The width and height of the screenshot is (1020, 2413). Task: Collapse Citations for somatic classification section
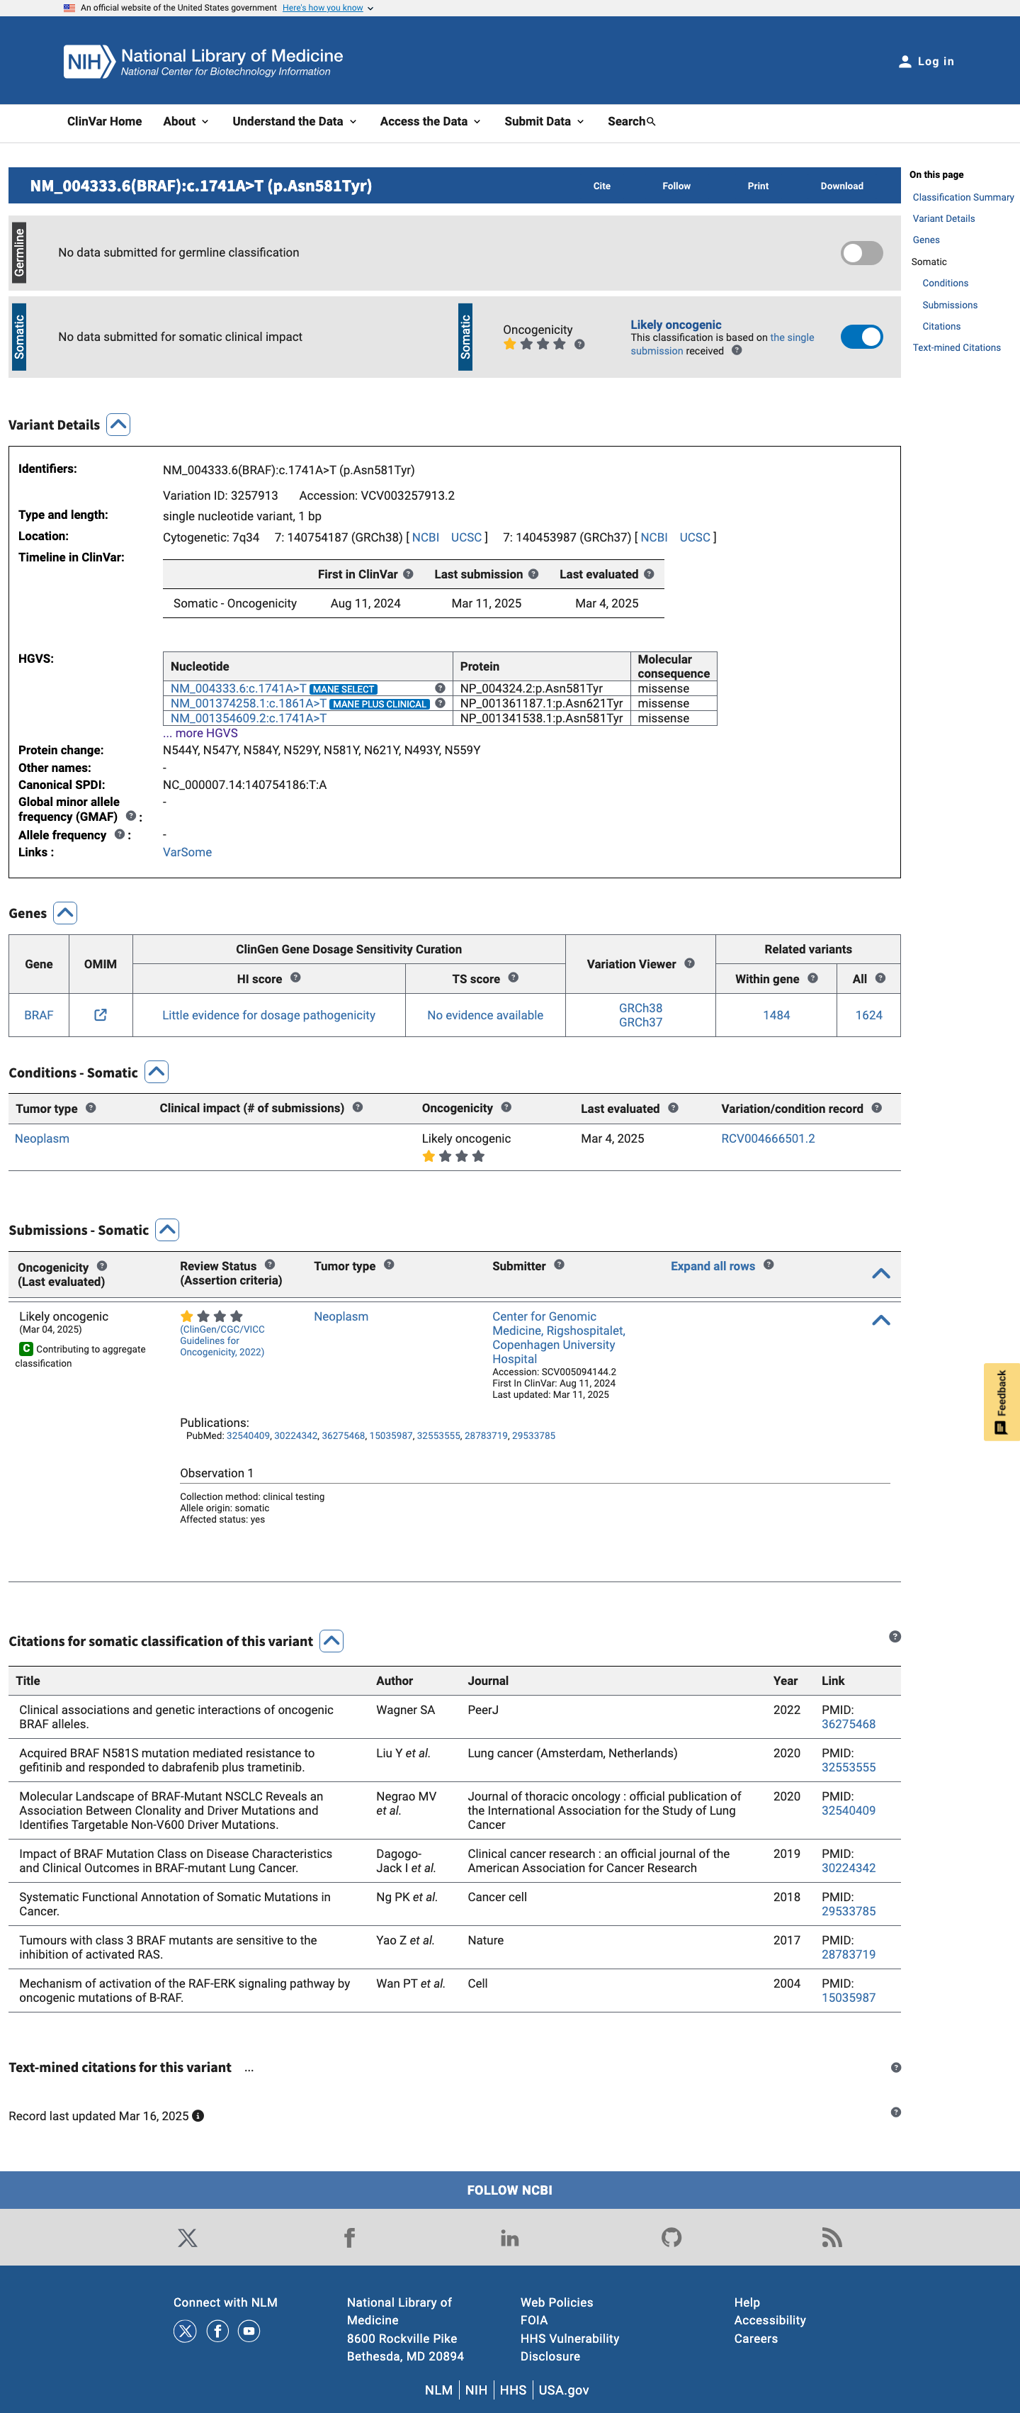(331, 1640)
